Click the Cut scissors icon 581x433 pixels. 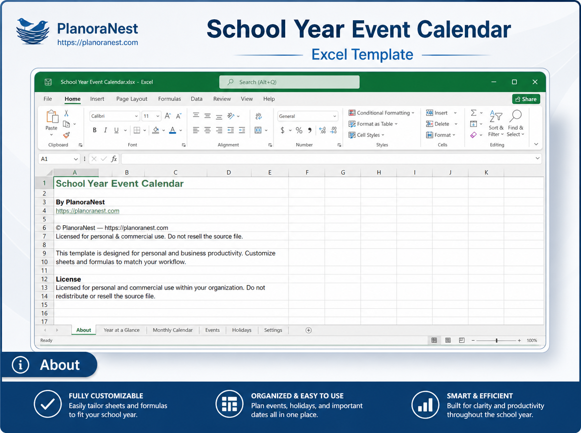point(67,113)
